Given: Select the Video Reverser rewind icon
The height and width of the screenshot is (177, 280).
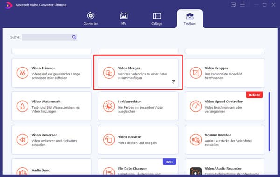Looking at the screenshot, I should tap(22, 140).
